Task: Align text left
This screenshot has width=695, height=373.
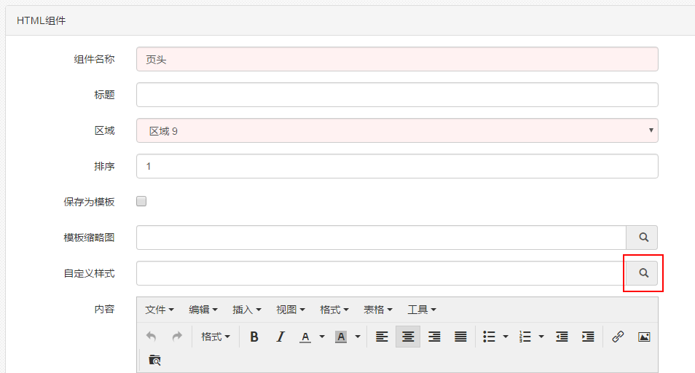Action: point(382,337)
